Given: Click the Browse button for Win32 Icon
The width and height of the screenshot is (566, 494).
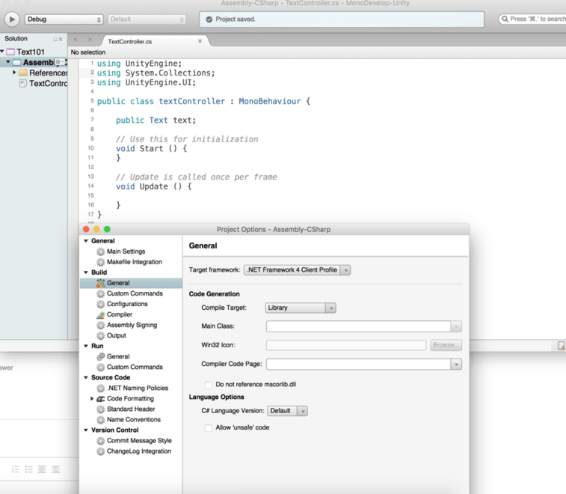Looking at the screenshot, I should click(x=446, y=346).
